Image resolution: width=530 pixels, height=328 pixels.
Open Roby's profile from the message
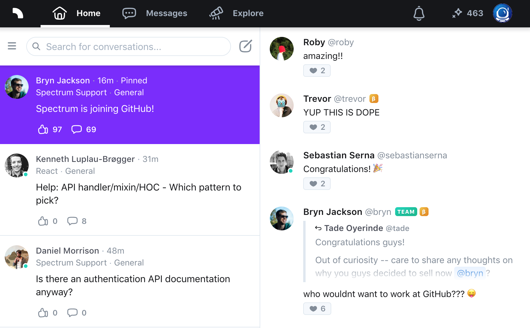(314, 42)
